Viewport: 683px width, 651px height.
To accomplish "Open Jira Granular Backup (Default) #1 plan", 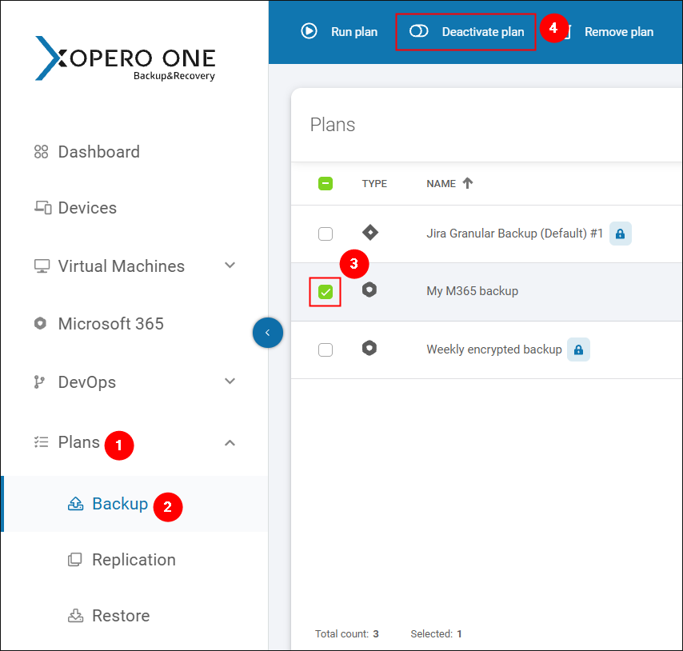I will pos(514,234).
